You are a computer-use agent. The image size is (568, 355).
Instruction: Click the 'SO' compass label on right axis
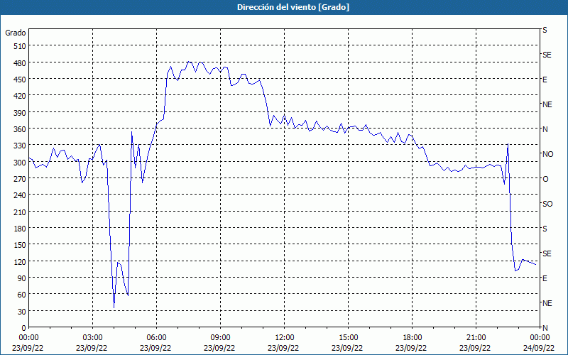tap(547, 204)
